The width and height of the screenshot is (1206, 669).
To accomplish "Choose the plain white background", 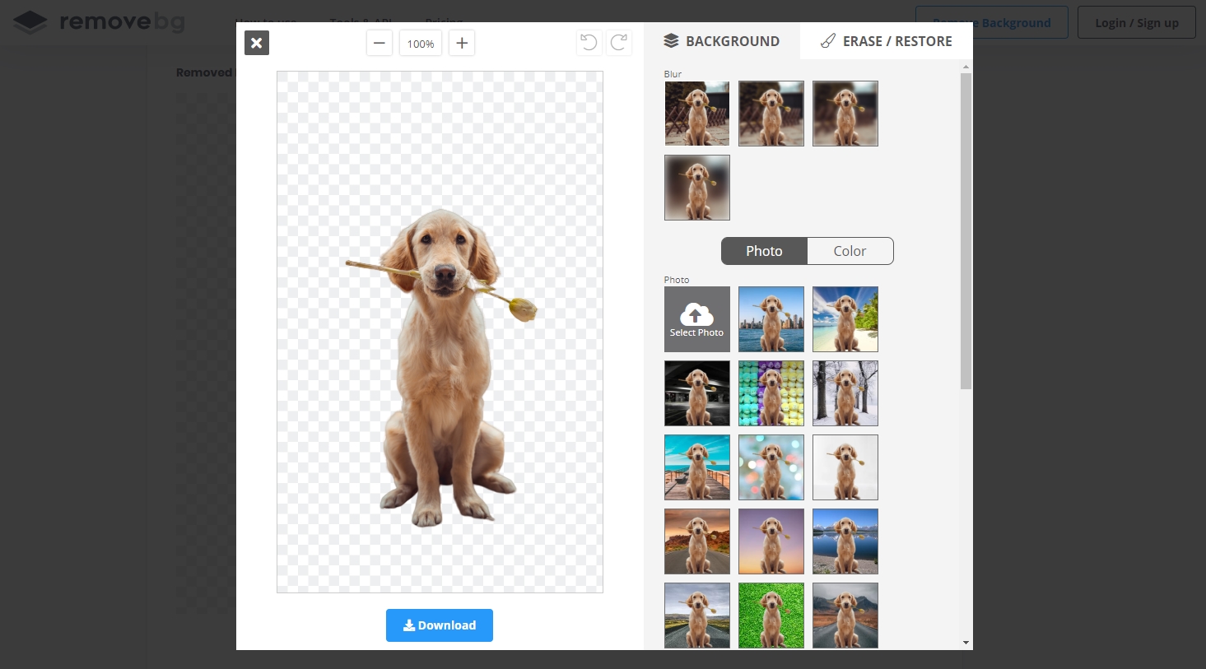I will (845, 467).
